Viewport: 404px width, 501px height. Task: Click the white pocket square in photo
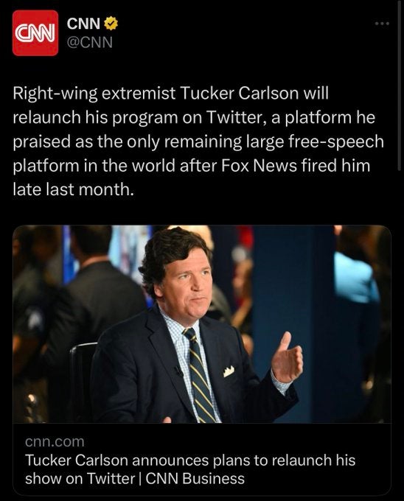(x=229, y=371)
